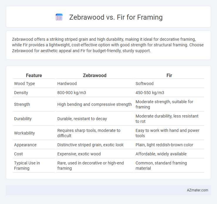The height and width of the screenshot is (204, 217).
Task: Click the 'Typical Use in Framing' row label
Action: point(27,166)
